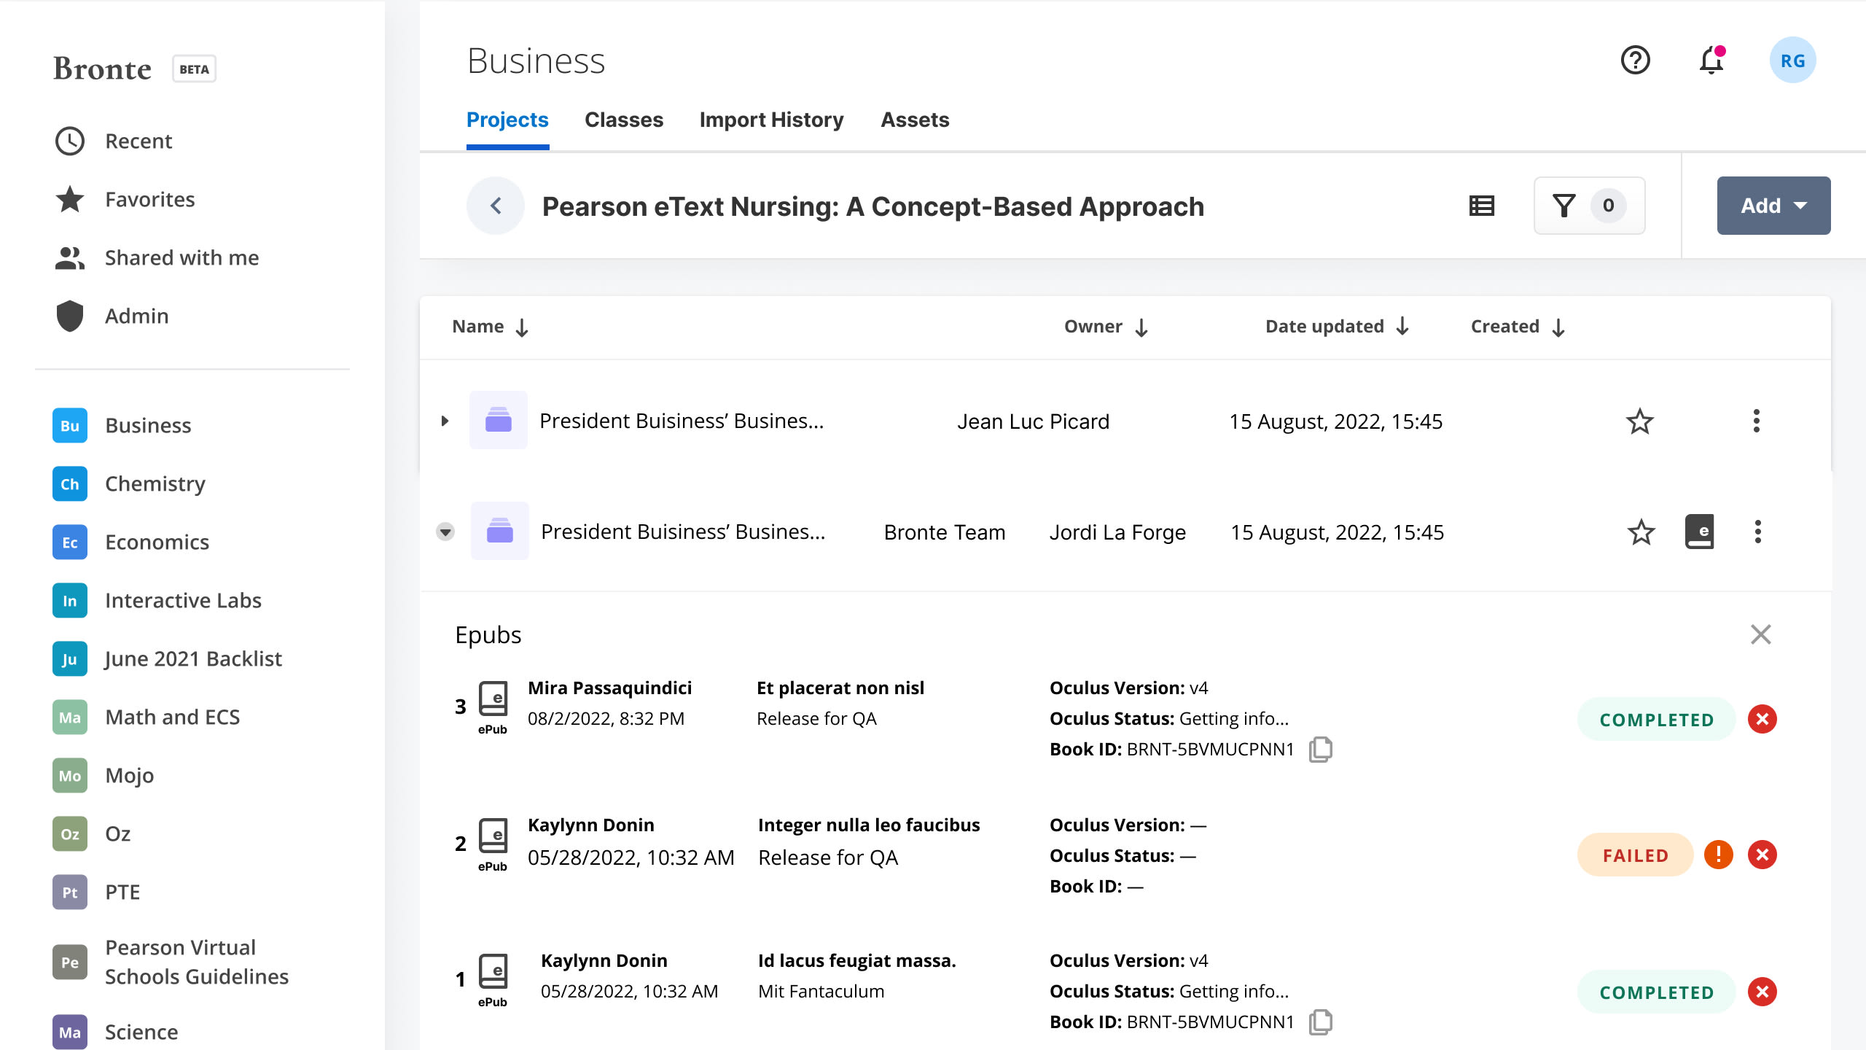The width and height of the screenshot is (1866, 1050).
Task: Expand President Buisiness' project owned by Picard
Action: point(445,421)
